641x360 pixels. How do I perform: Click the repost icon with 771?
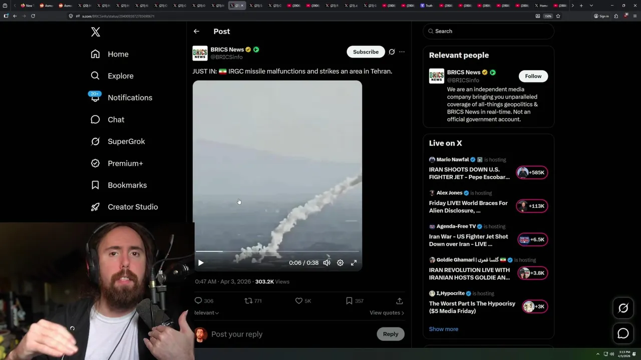[x=248, y=300]
